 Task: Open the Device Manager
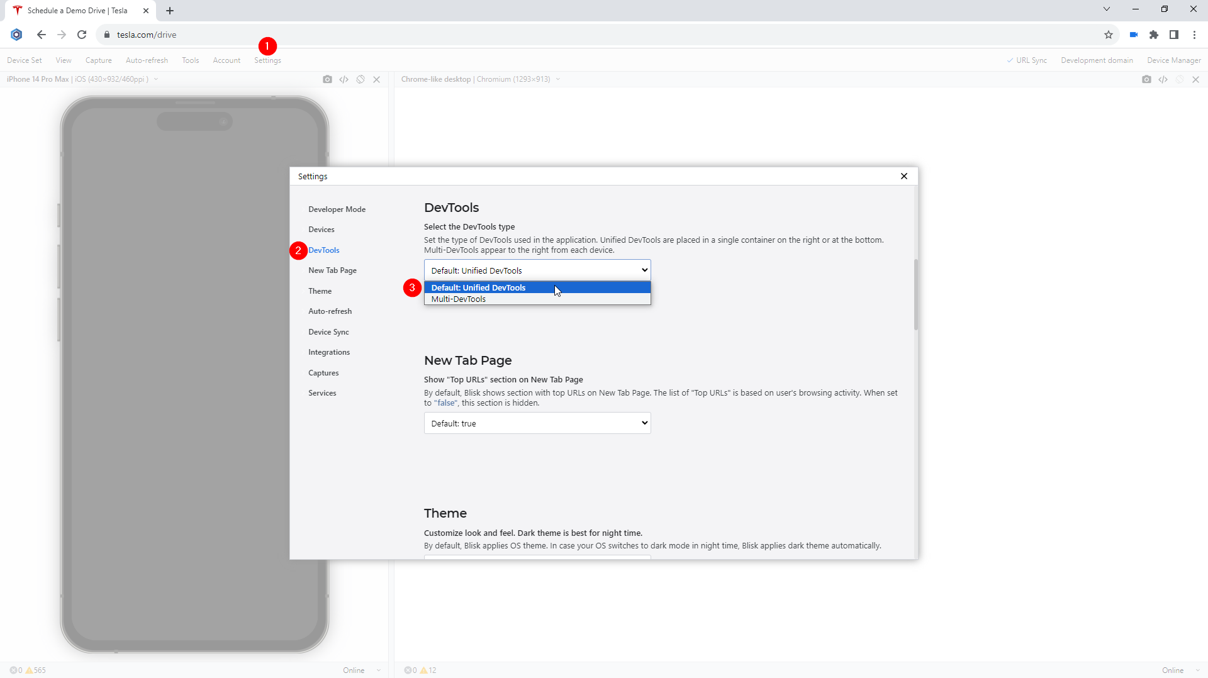click(1173, 60)
